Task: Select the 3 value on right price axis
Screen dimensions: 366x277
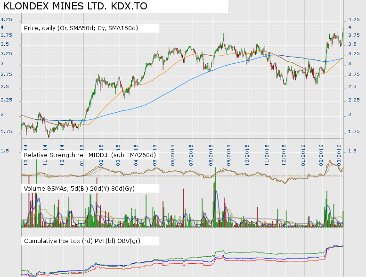Action: click(x=350, y=64)
